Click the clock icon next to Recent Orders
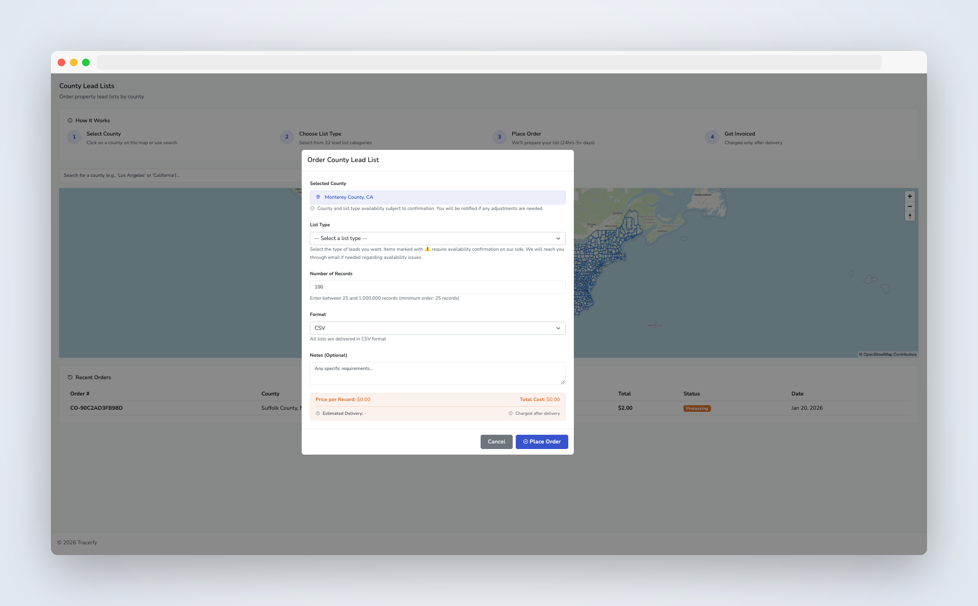 click(70, 377)
